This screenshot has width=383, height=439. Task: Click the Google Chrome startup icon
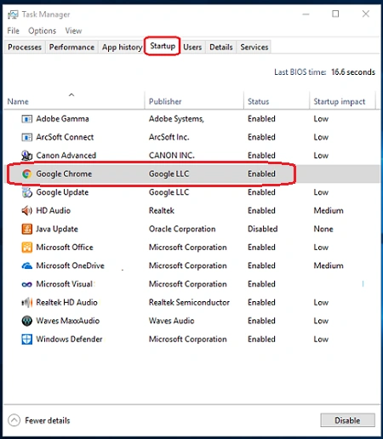(27, 174)
